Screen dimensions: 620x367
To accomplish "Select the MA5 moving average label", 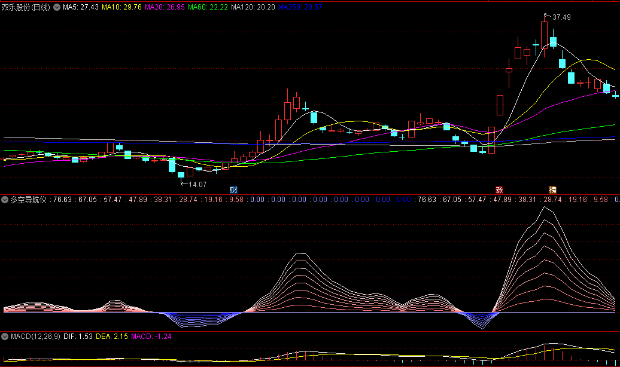I will (x=81, y=7).
